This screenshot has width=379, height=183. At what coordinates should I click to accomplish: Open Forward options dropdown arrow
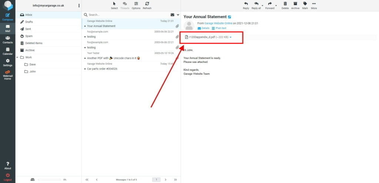pyautogui.click(x=276, y=6)
